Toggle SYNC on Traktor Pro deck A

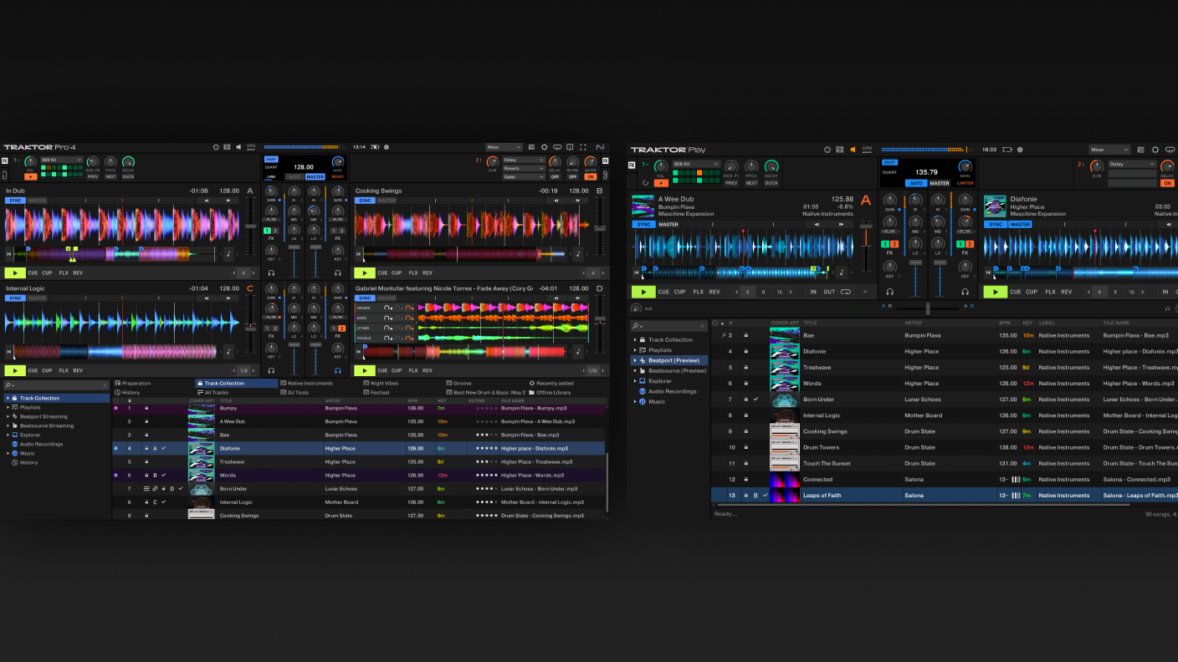[x=15, y=201]
